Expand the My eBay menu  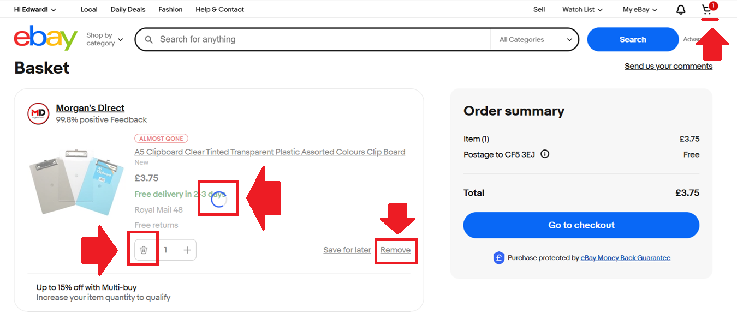point(640,10)
